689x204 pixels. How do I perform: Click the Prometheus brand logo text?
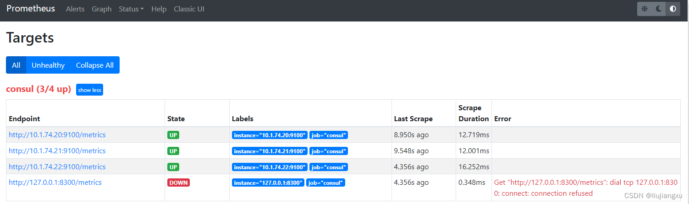pyautogui.click(x=31, y=9)
